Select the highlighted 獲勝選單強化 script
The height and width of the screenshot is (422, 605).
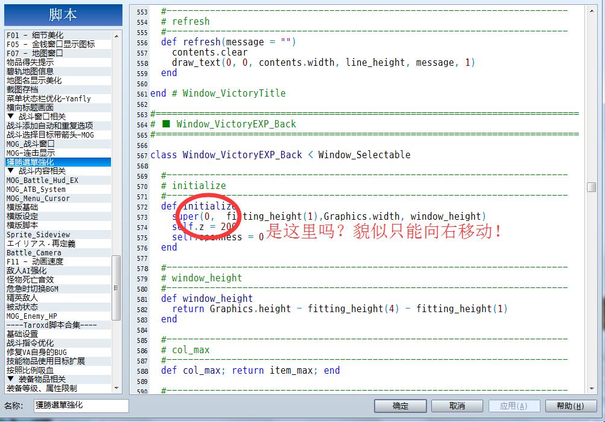[59, 162]
